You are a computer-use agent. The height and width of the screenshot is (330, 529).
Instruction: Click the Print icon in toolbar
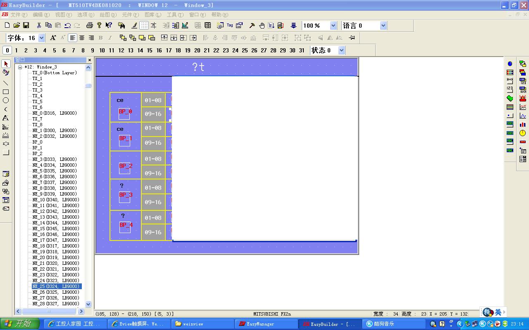coord(90,26)
